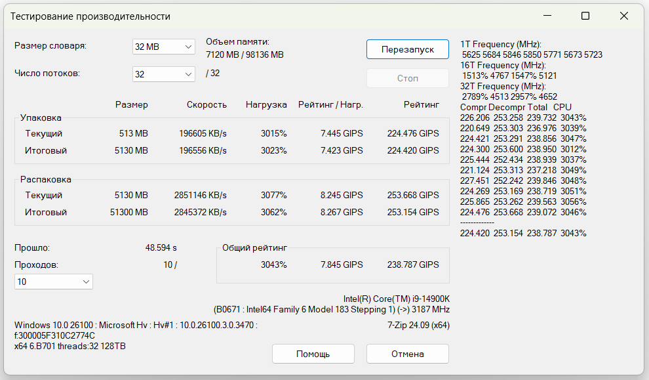Click the Число потоков label
The image size is (649, 380).
(47, 74)
